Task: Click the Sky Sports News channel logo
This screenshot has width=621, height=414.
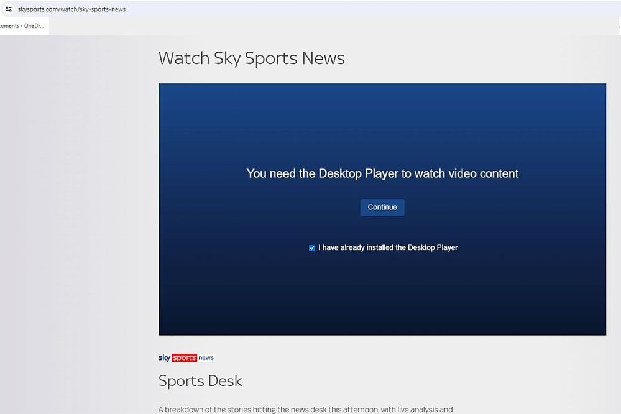Action: [186, 357]
